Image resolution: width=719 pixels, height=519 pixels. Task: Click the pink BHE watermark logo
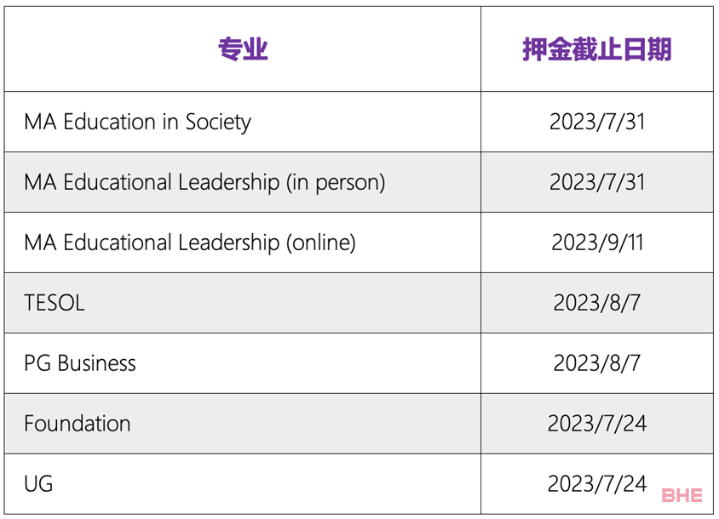682,495
